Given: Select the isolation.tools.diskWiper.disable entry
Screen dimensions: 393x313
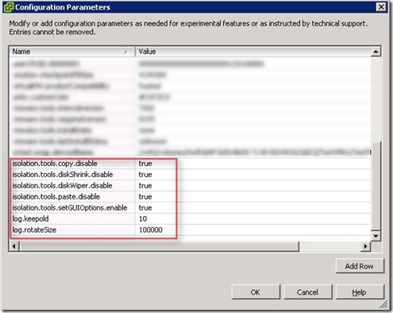Looking at the screenshot, I should point(191,186).
